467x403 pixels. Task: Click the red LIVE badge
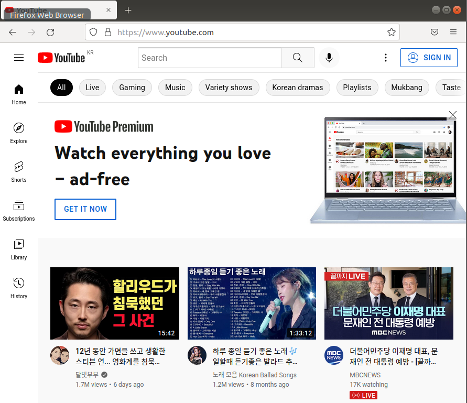pos(364,395)
